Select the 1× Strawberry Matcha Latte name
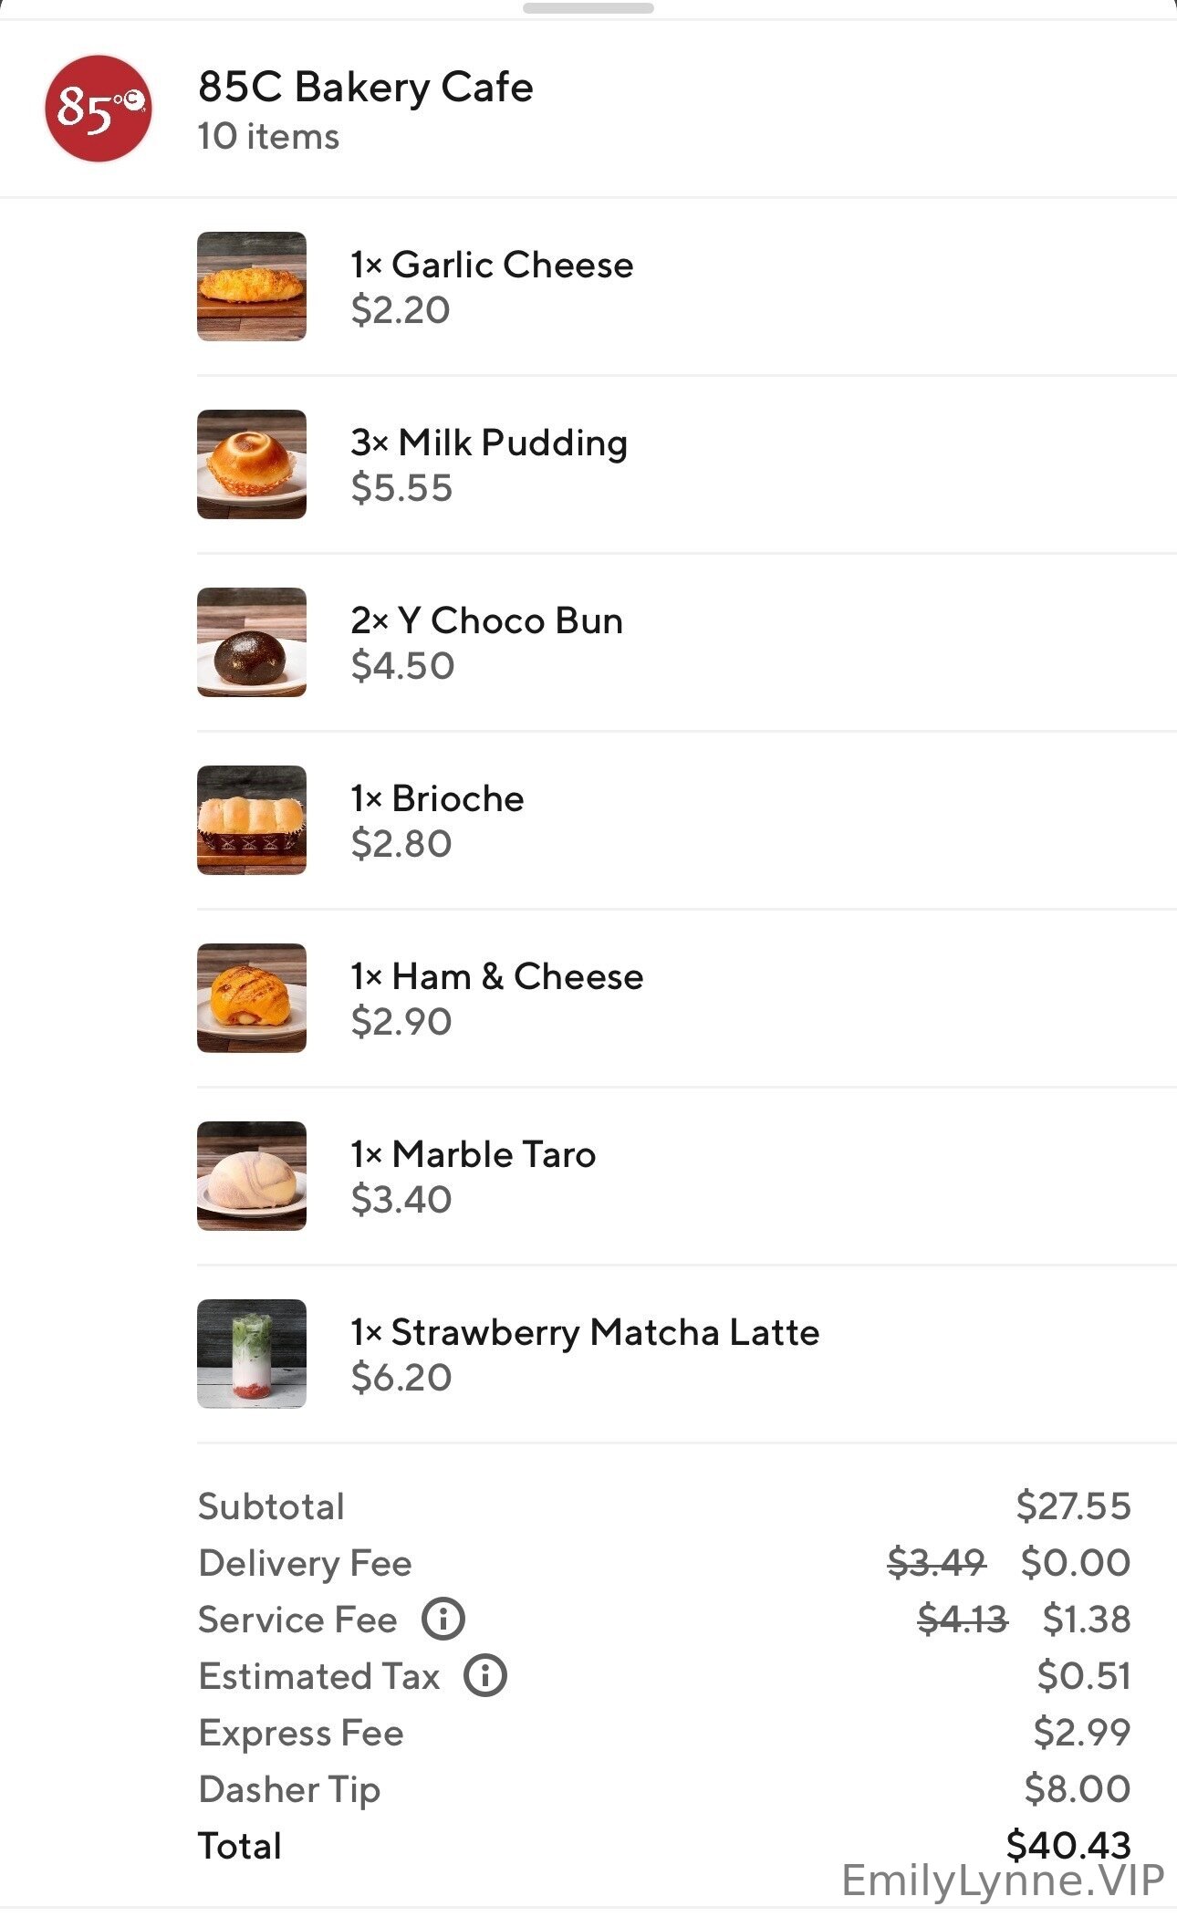This screenshot has width=1177, height=1917. 585,1332
